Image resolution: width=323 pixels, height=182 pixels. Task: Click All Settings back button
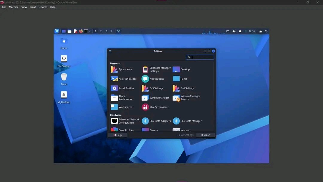[186, 135]
